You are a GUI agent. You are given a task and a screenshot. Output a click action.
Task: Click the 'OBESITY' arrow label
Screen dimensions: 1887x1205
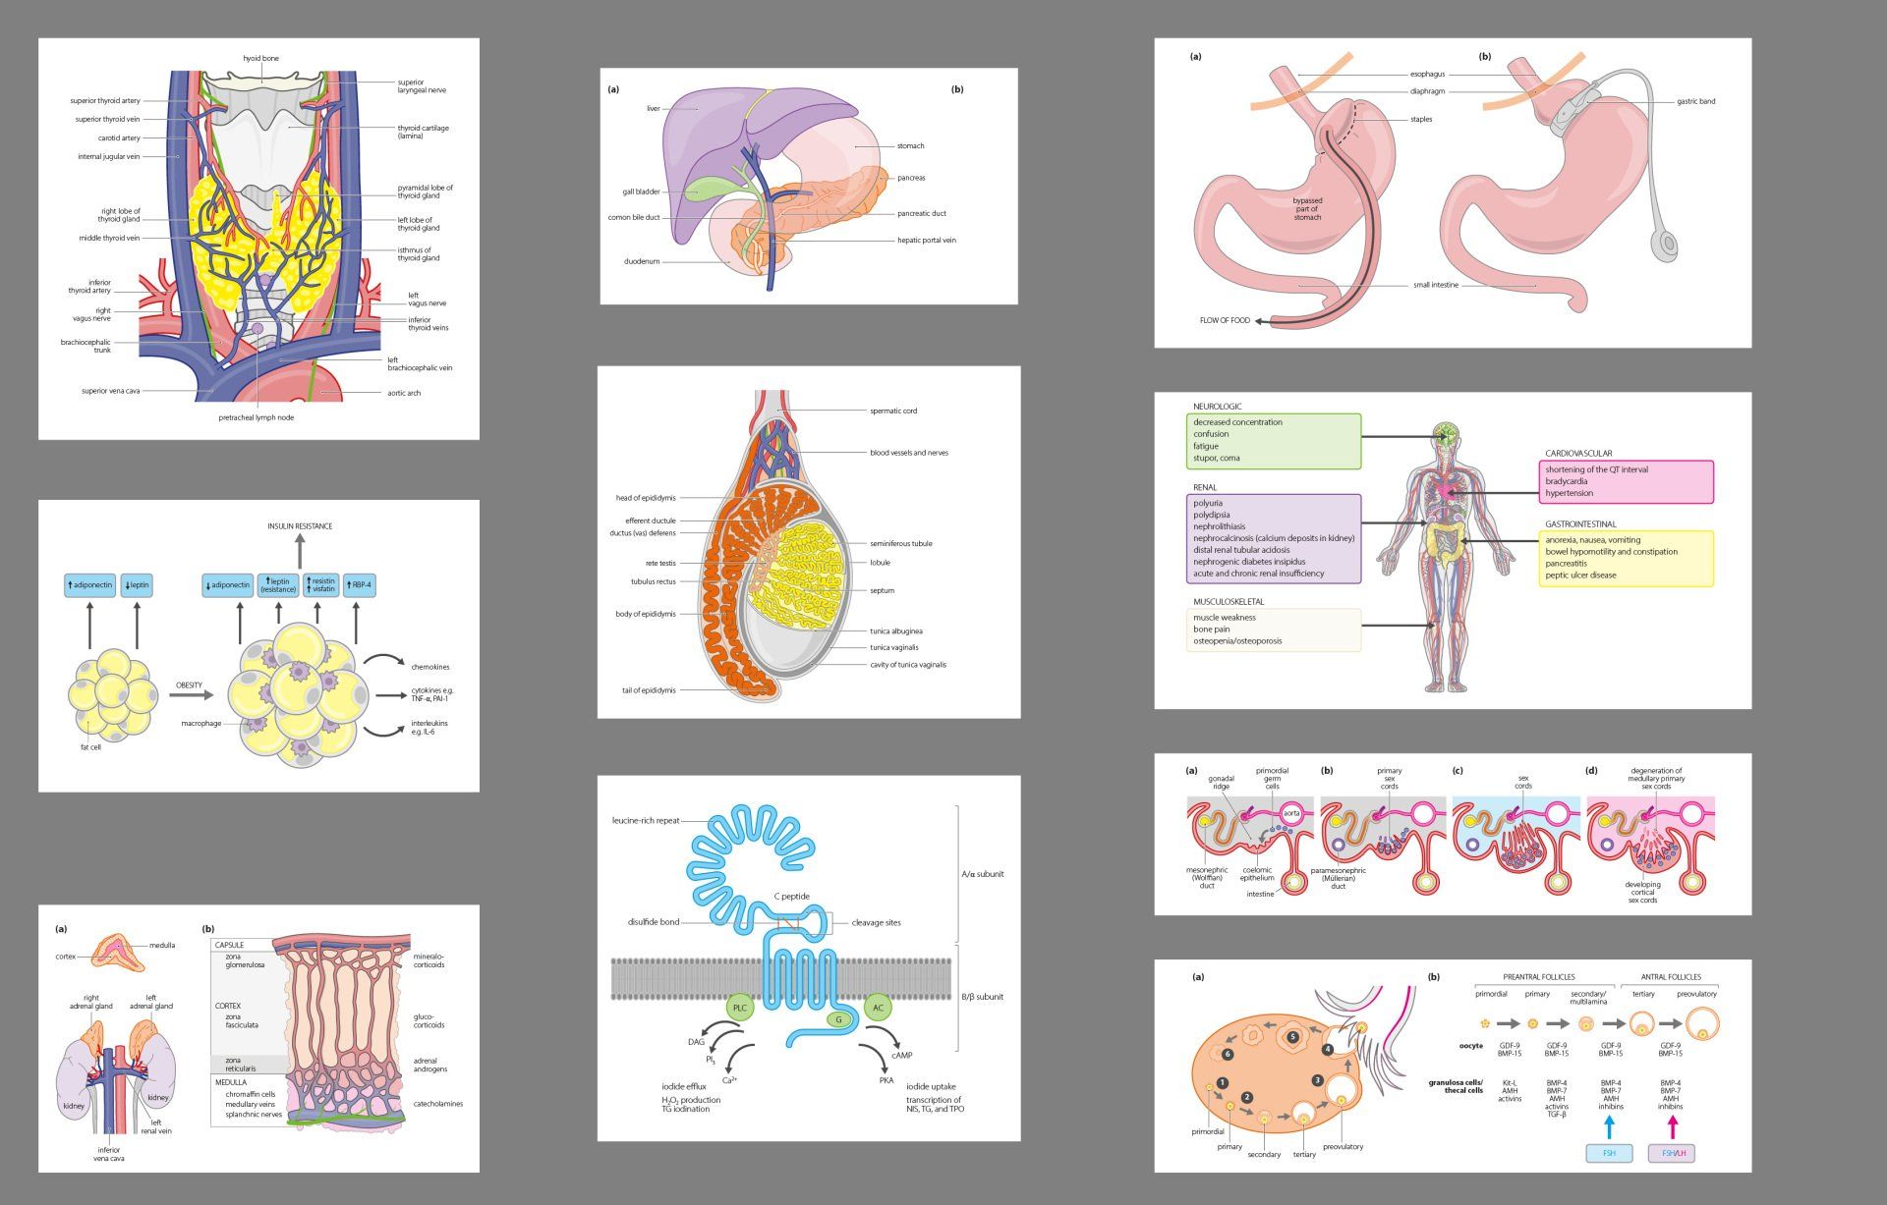(189, 685)
